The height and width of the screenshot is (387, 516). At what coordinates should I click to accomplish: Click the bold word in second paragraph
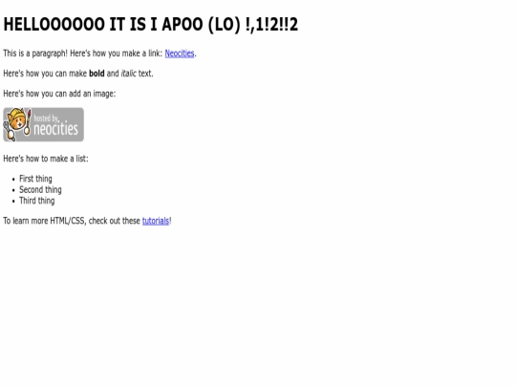click(97, 74)
